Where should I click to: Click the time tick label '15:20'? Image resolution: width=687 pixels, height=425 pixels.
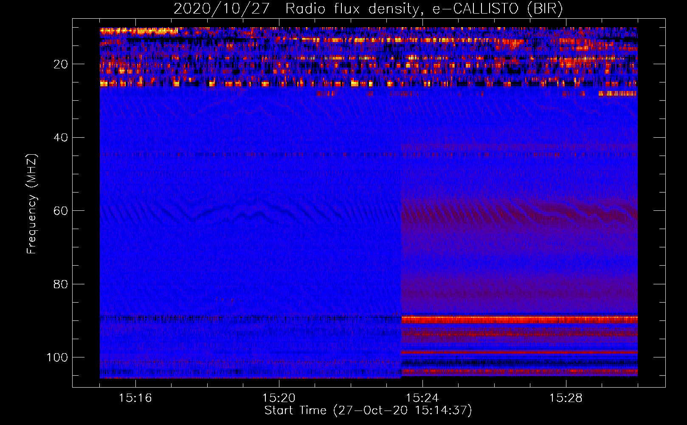[x=279, y=398]
